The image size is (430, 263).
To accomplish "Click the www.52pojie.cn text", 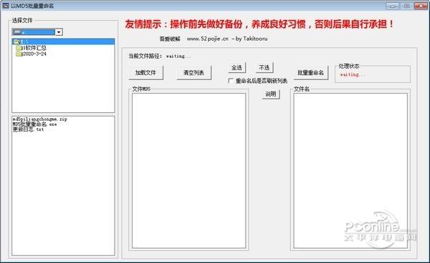I will click(x=208, y=39).
